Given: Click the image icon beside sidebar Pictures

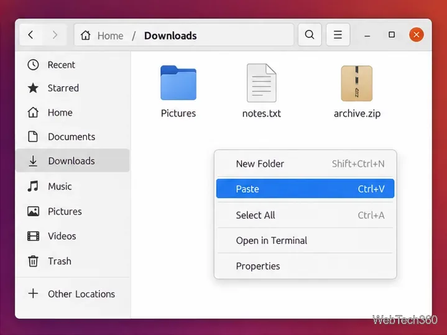Looking at the screenshot, I should pos(33,211).
